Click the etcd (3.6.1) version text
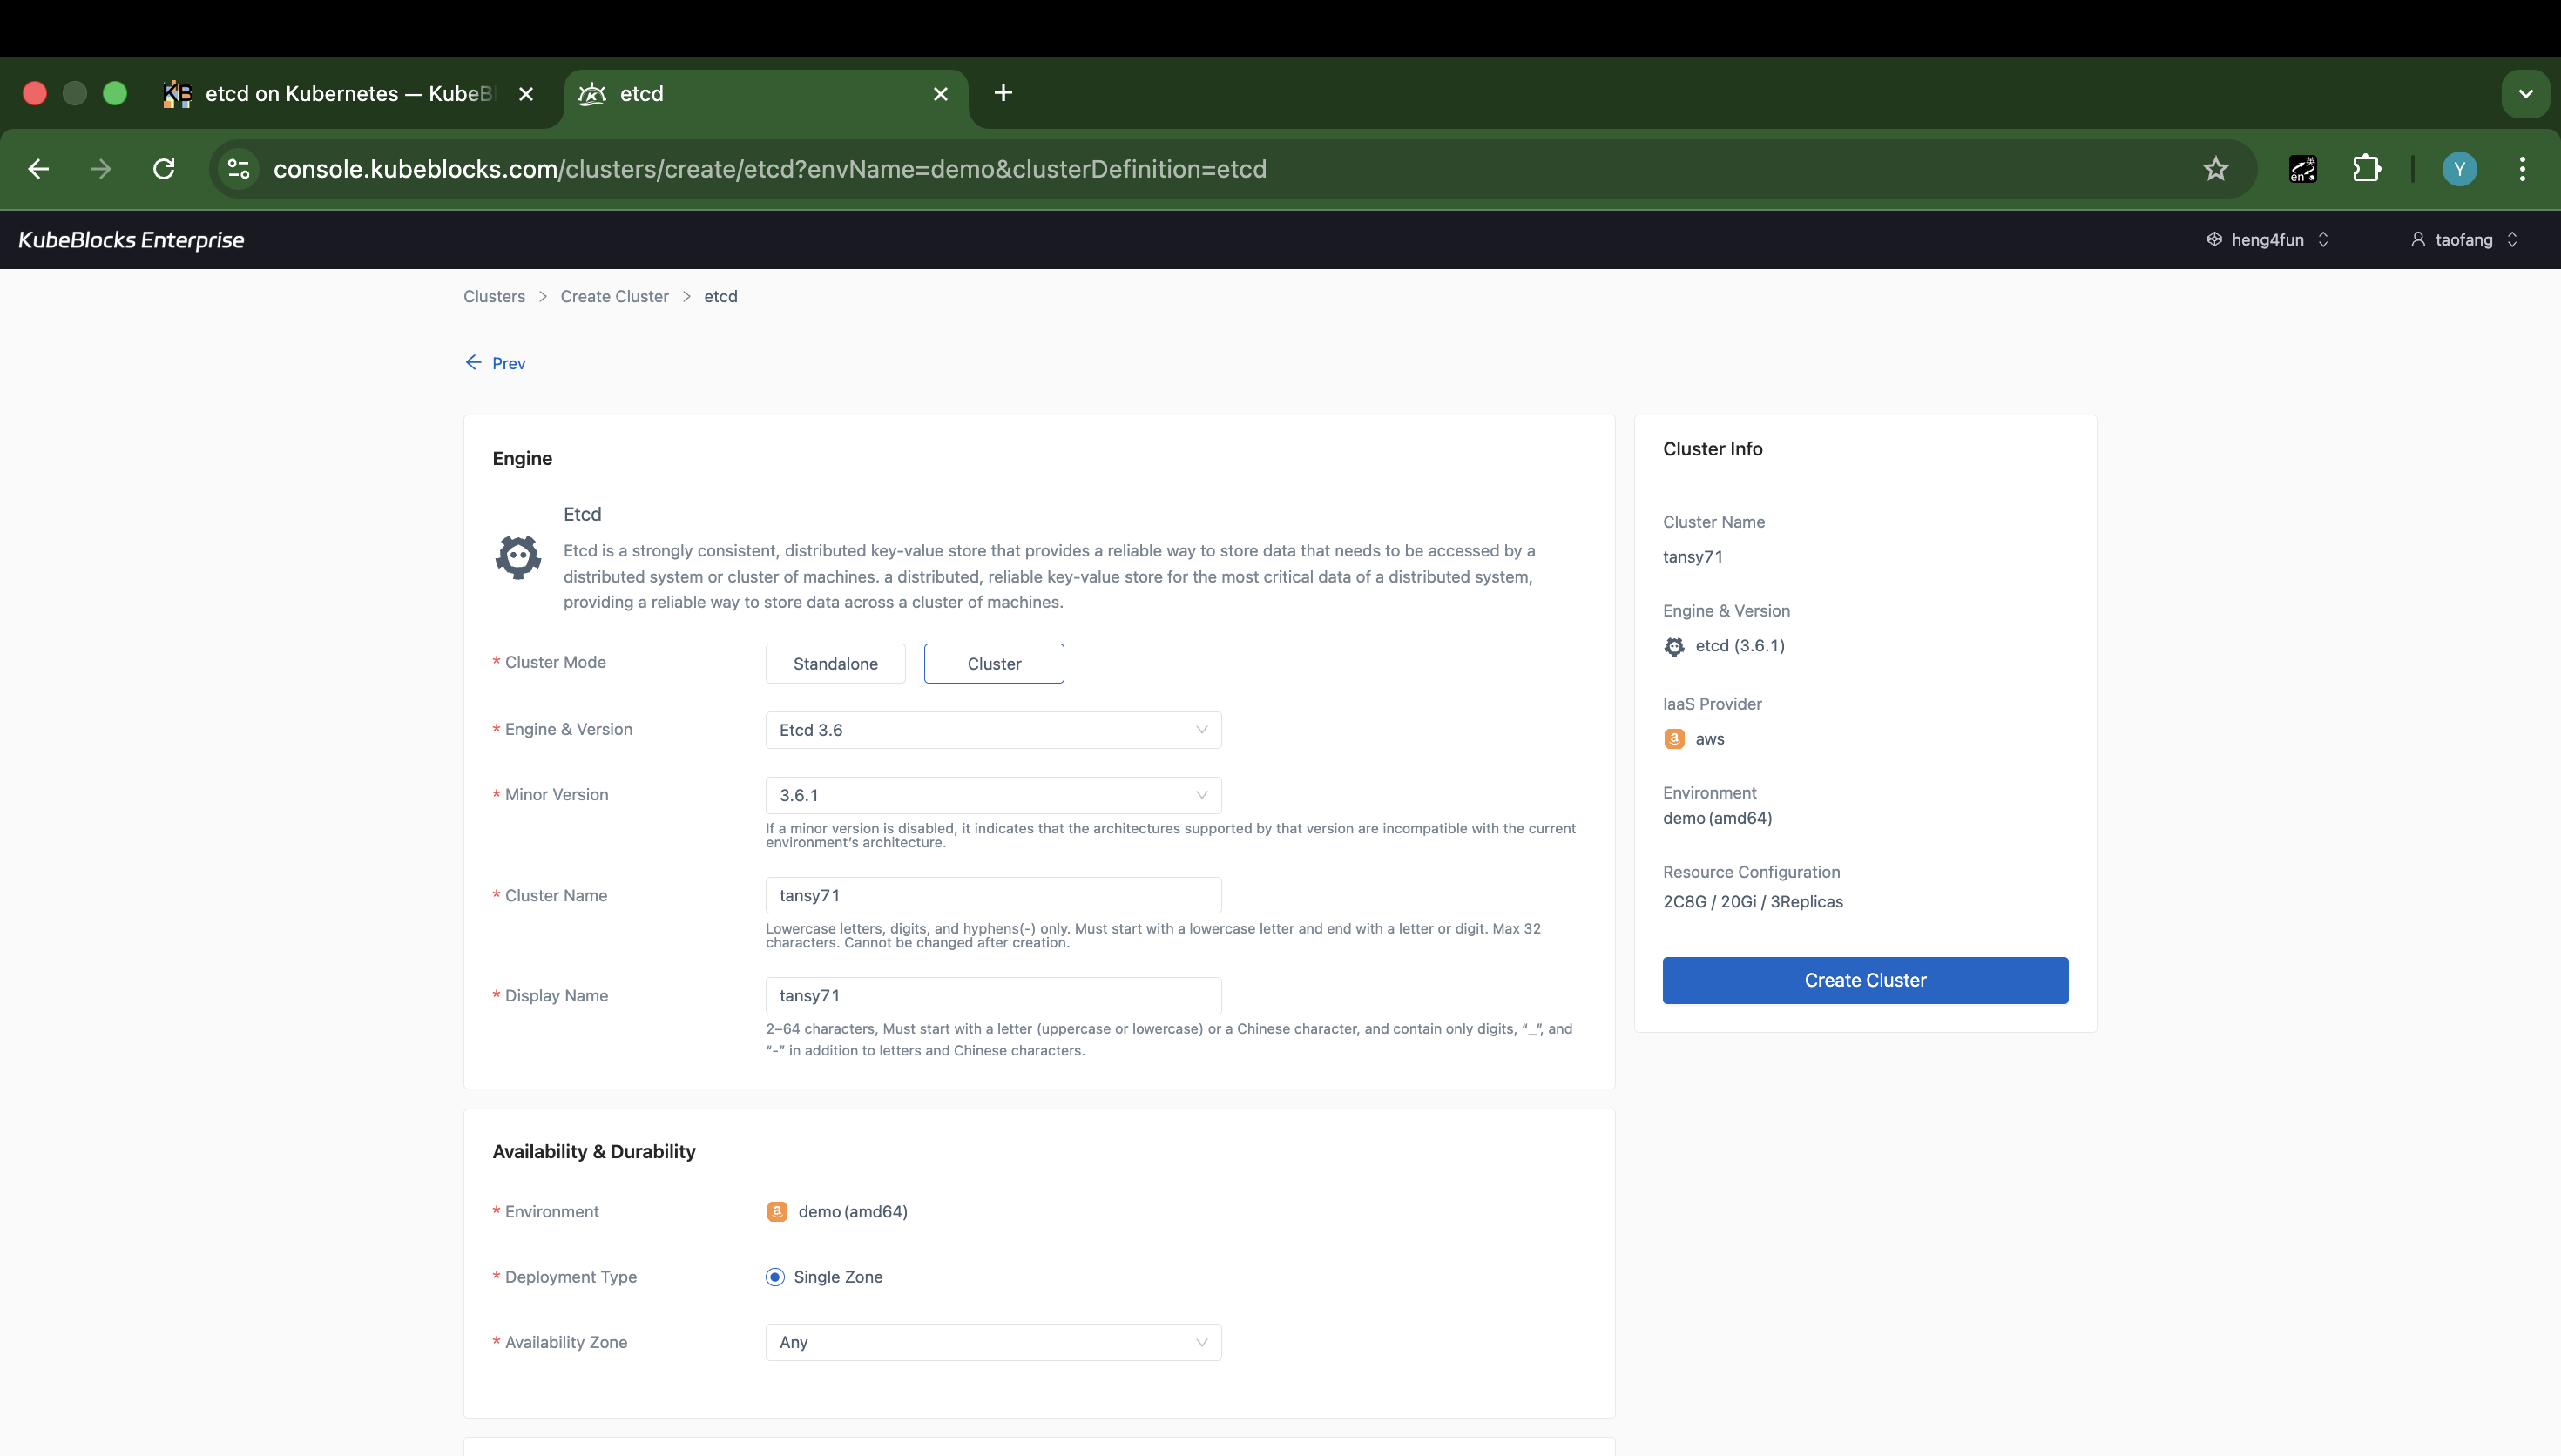 (1740, 646)
